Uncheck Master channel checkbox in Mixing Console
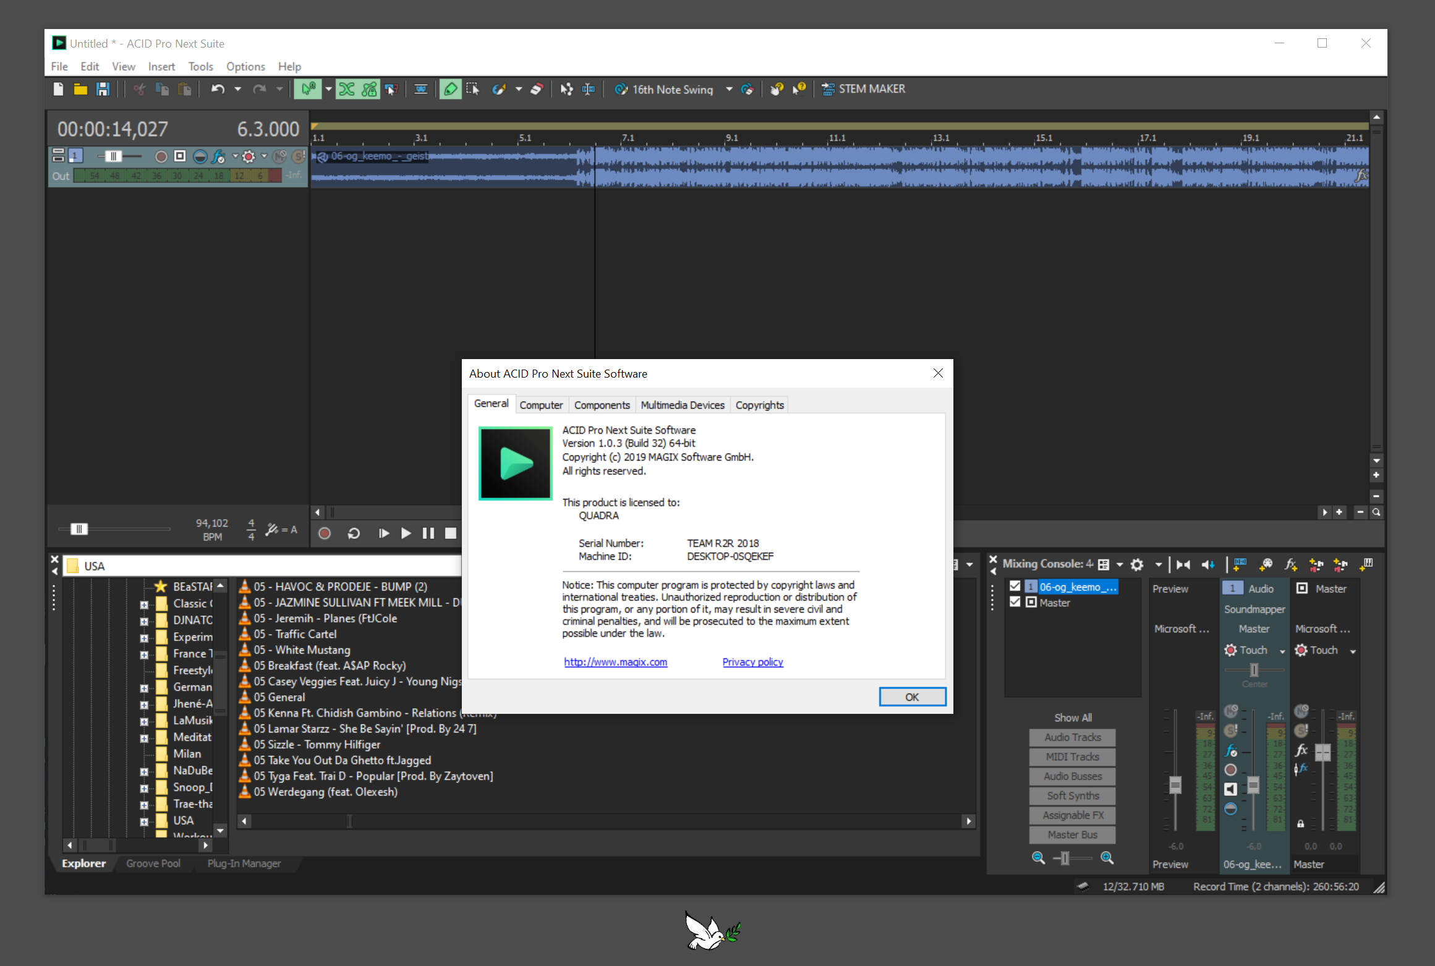The width and height of the screenshot is (1435, 966). click(x=1015, y=602)
